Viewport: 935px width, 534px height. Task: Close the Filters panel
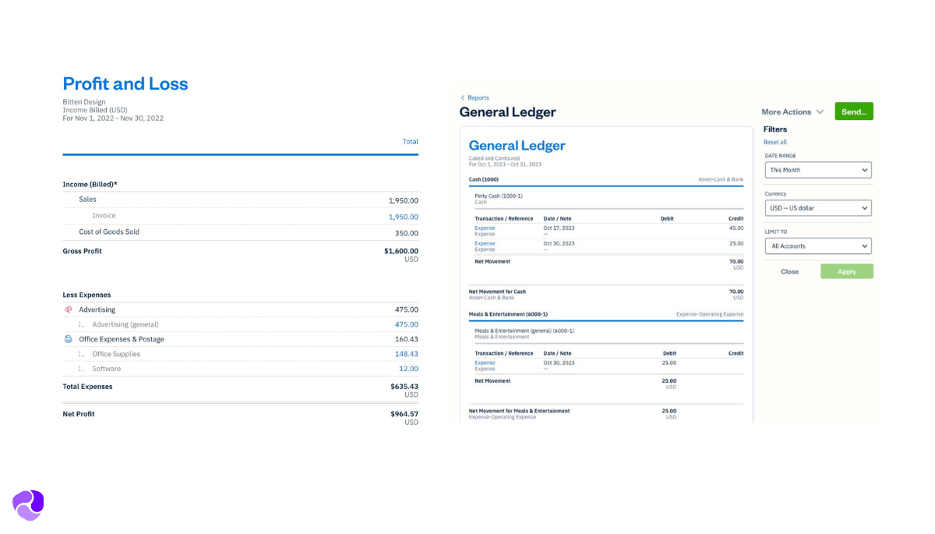tap(789, 271)
